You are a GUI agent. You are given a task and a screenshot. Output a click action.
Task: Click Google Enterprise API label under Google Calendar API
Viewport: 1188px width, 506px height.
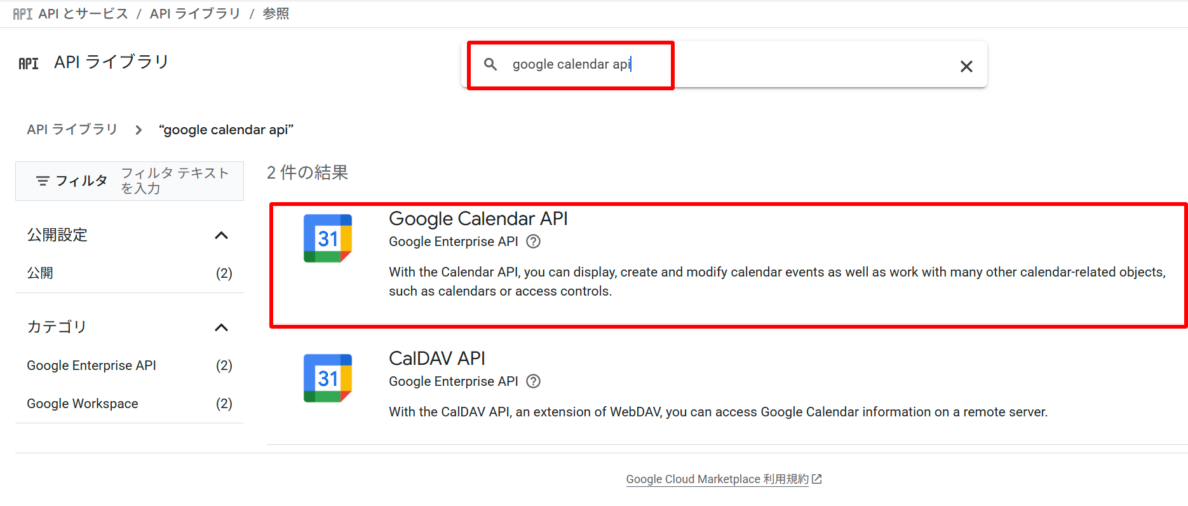click(x=454, y=242)
